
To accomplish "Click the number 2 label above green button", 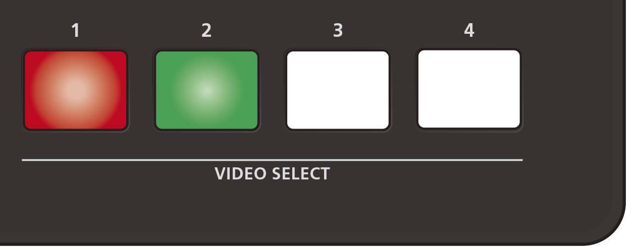I will pos(206,31).
